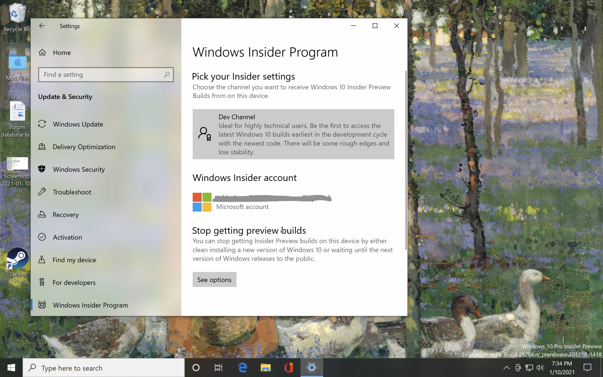Viewport: 603px width, 377px height.
Task: Click See options to stop preview builds
Action: coord(214,279)
